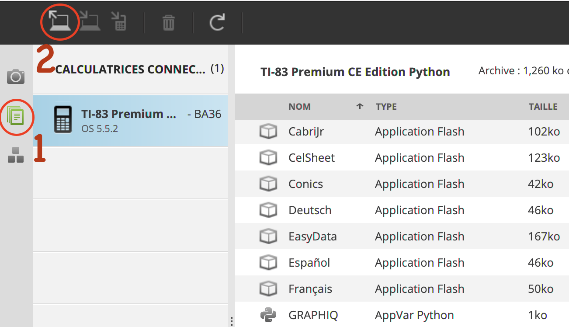Sort by the TYPE column header
This screenshot has height=327, width=569.
pyautogui.click(x=386, y=107)
